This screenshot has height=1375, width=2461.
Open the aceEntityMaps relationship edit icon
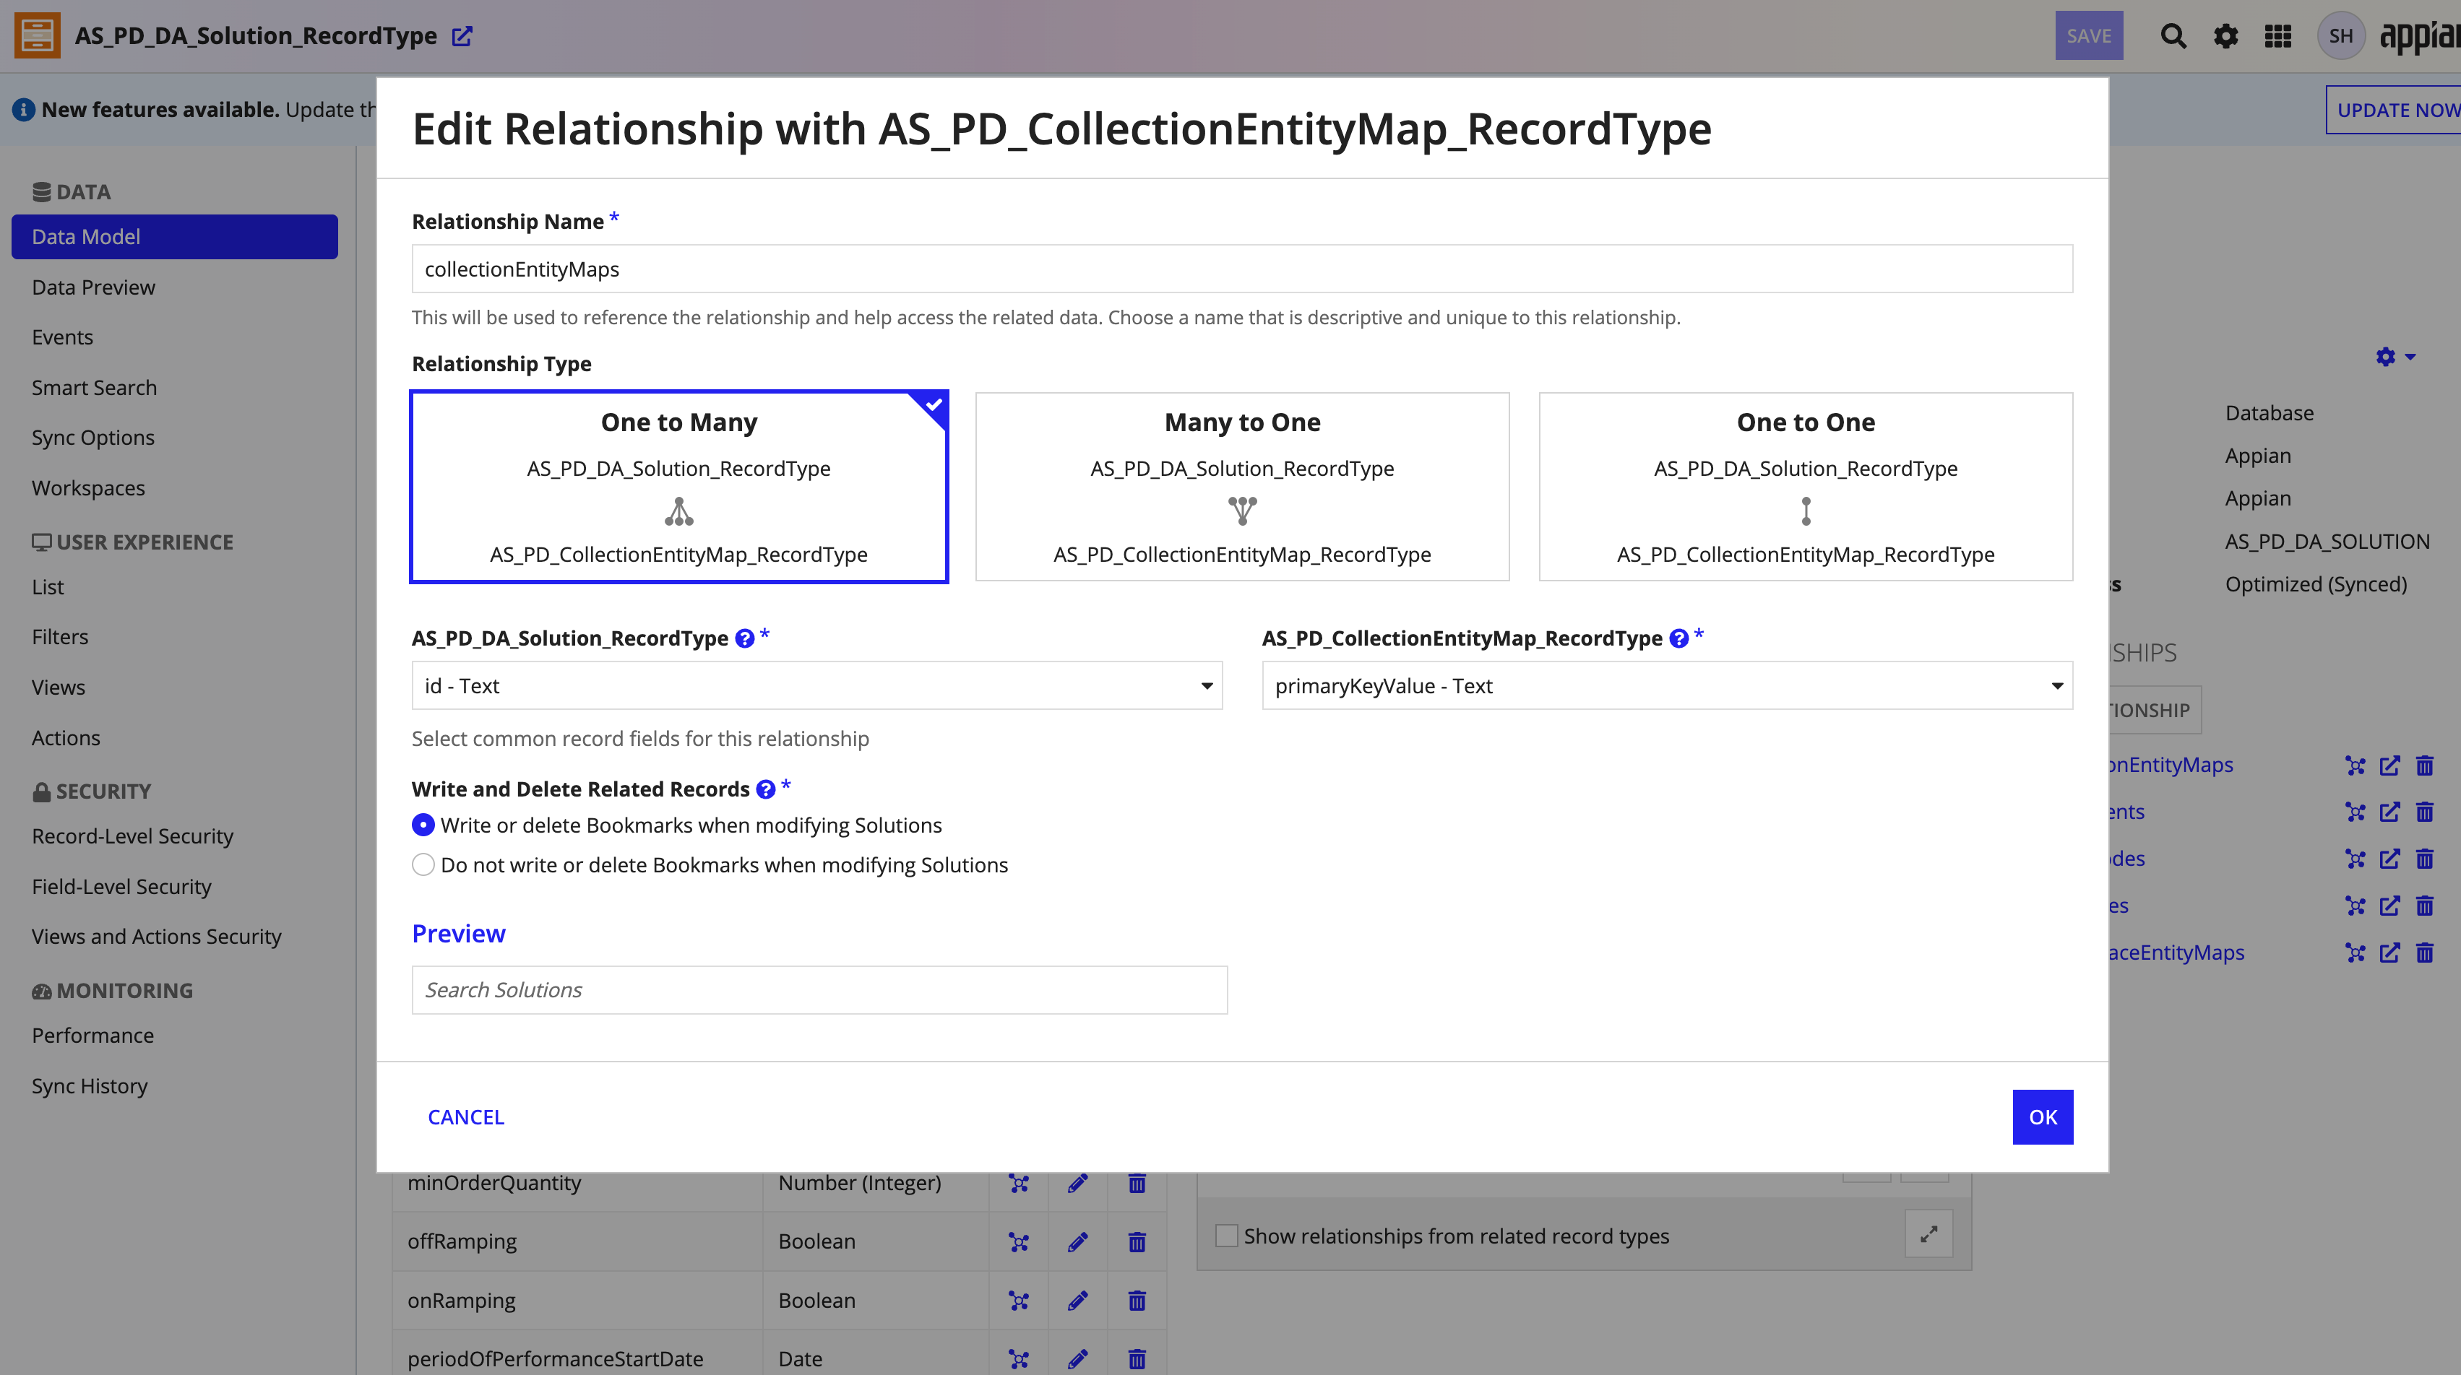point(2389,953)
